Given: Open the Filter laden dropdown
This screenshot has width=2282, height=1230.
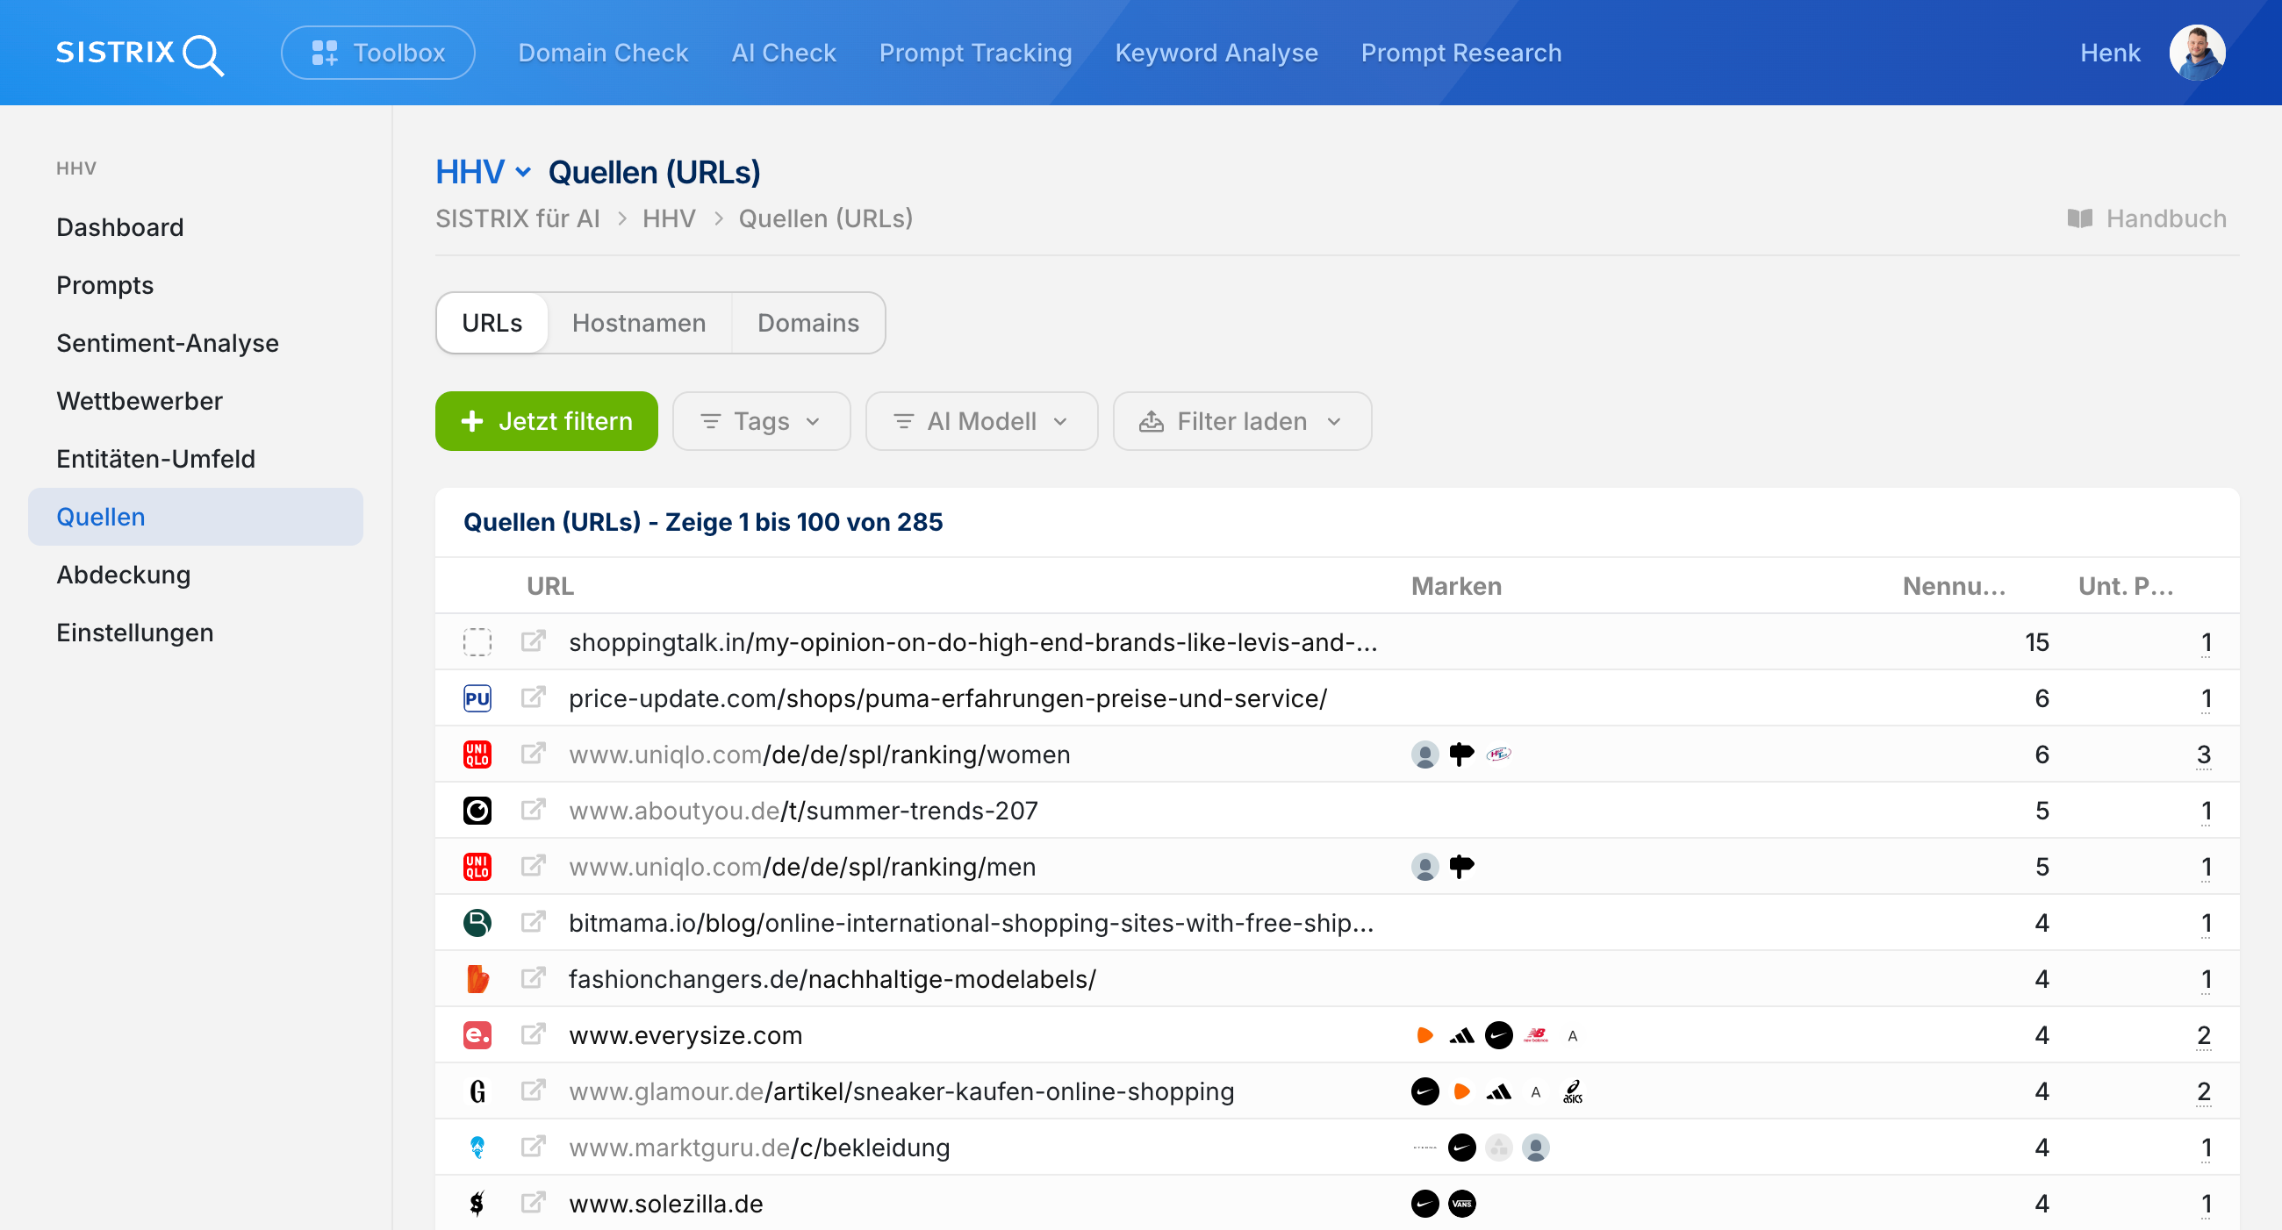Looking at the screenshot, I should point(1242,421).
